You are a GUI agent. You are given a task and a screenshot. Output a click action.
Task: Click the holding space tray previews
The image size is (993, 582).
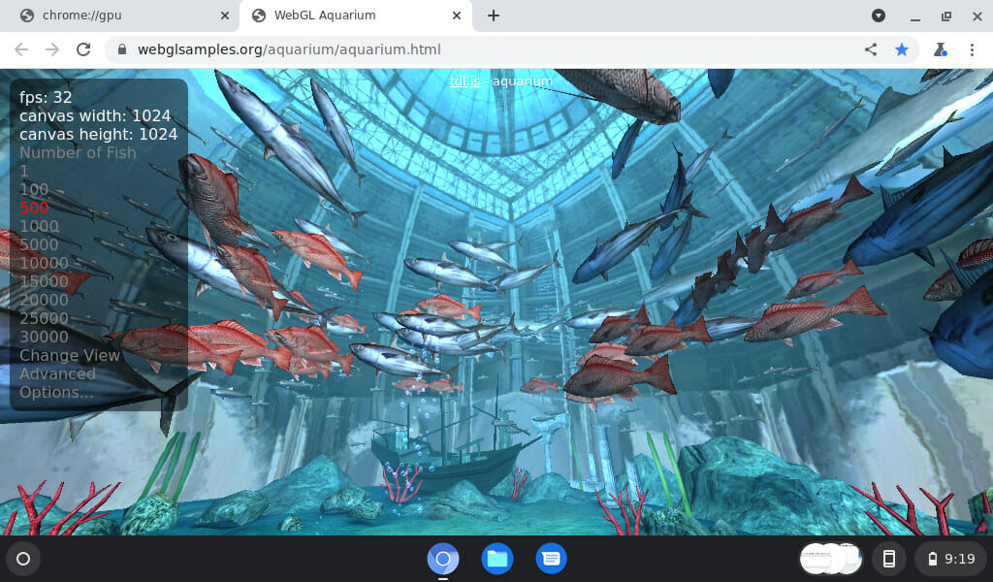click(x=831, y=559)
